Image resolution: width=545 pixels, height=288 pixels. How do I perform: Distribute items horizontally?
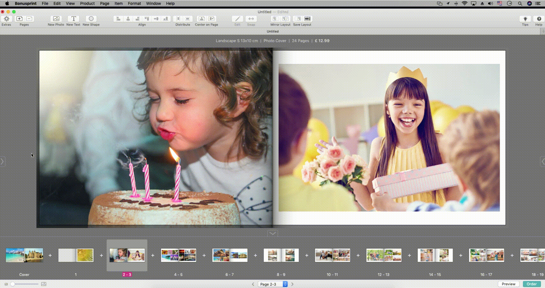178,19
